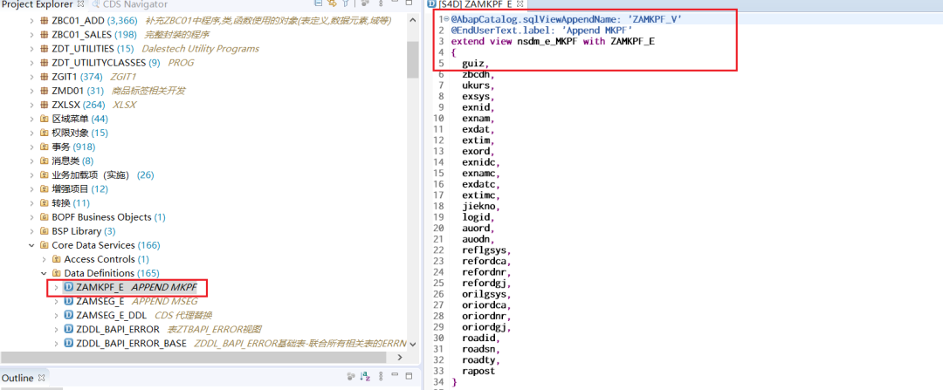
Task: Open Outline view menu three-dot icon
Action: (381, 376)
